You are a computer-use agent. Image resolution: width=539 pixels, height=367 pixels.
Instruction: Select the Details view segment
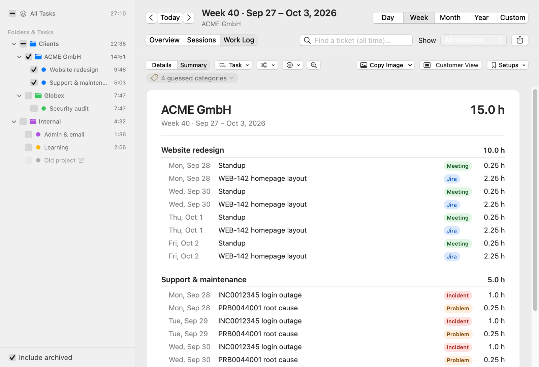[162, 65]
